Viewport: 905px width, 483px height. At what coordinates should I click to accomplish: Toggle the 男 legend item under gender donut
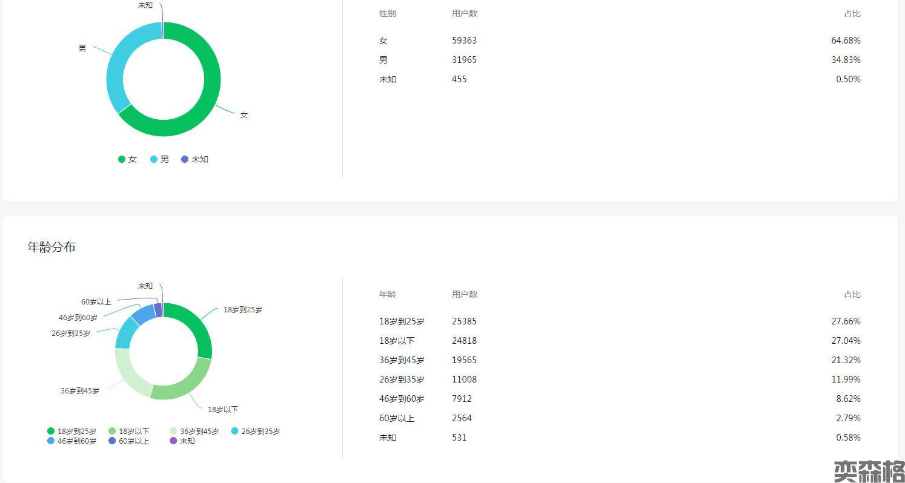click(159, 159)
